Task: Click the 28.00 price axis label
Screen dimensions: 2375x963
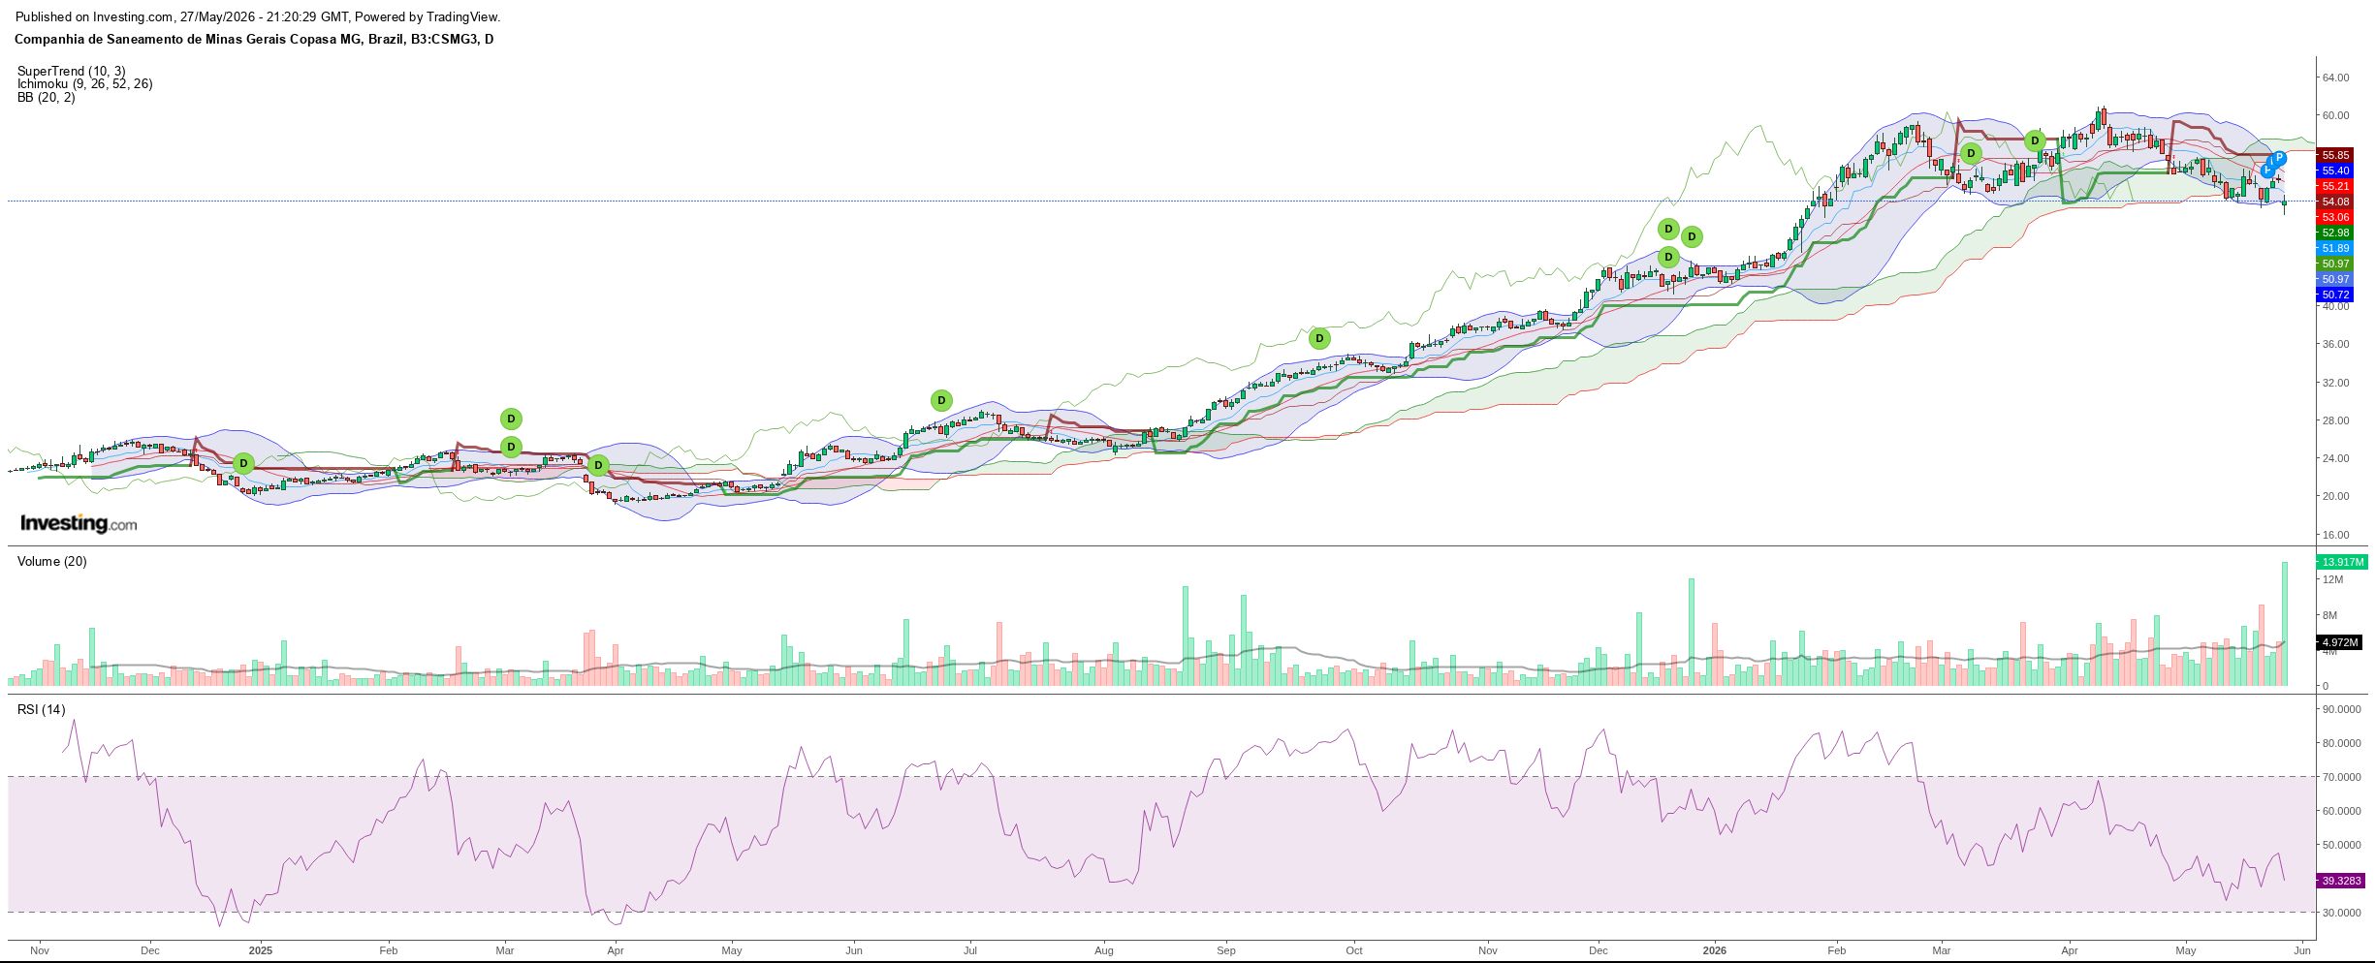Action: click(x=2335, y=420)
